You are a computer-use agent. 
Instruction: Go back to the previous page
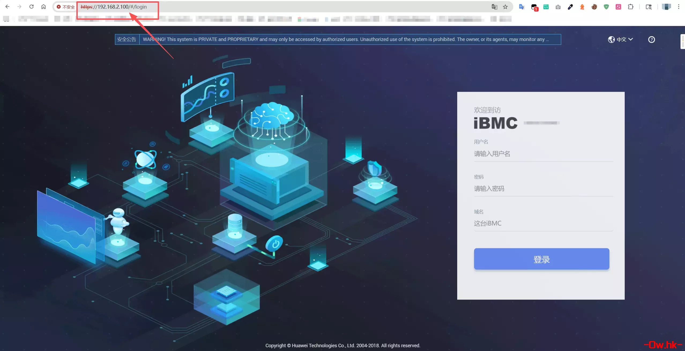pyautogui.click(x=7, y=7)
